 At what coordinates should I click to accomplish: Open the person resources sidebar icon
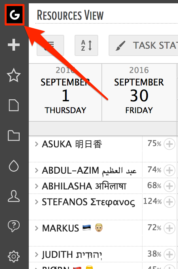coord(14,196)
